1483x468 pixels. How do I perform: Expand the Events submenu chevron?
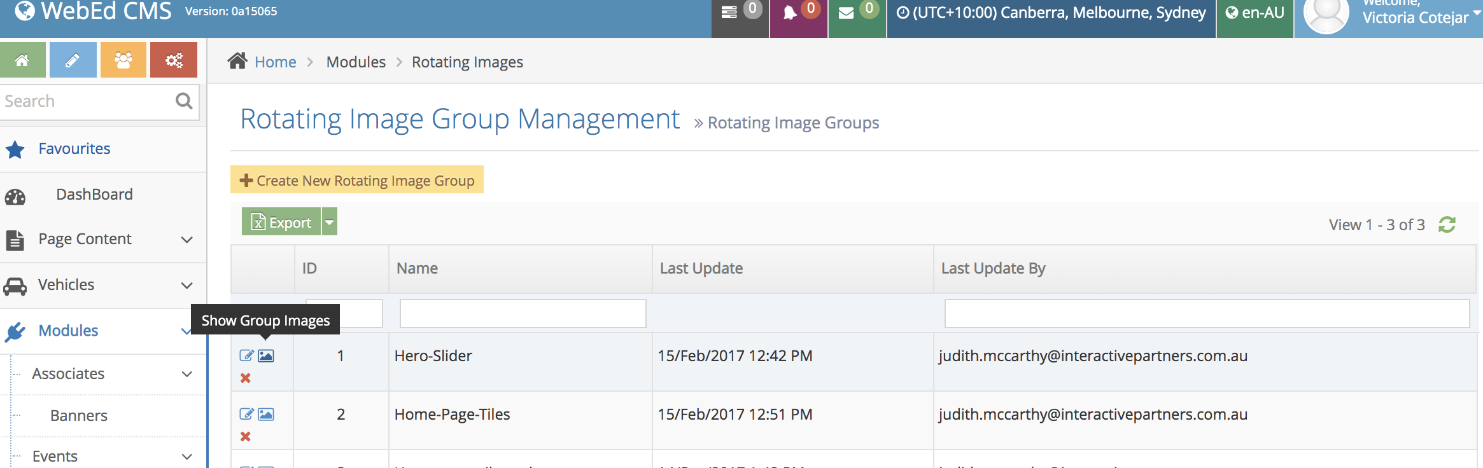pyautogui.click(x=186, y=457)
